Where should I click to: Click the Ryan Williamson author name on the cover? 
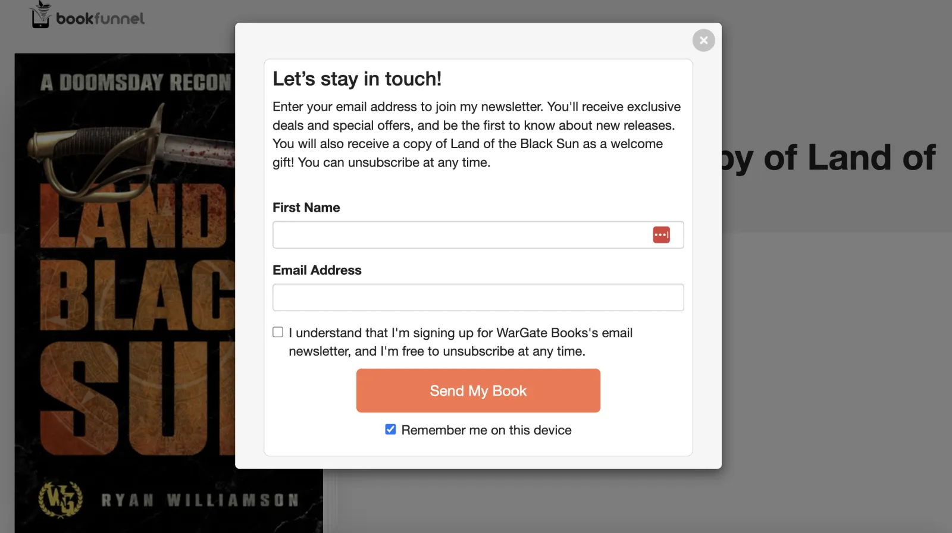(200, 500)
